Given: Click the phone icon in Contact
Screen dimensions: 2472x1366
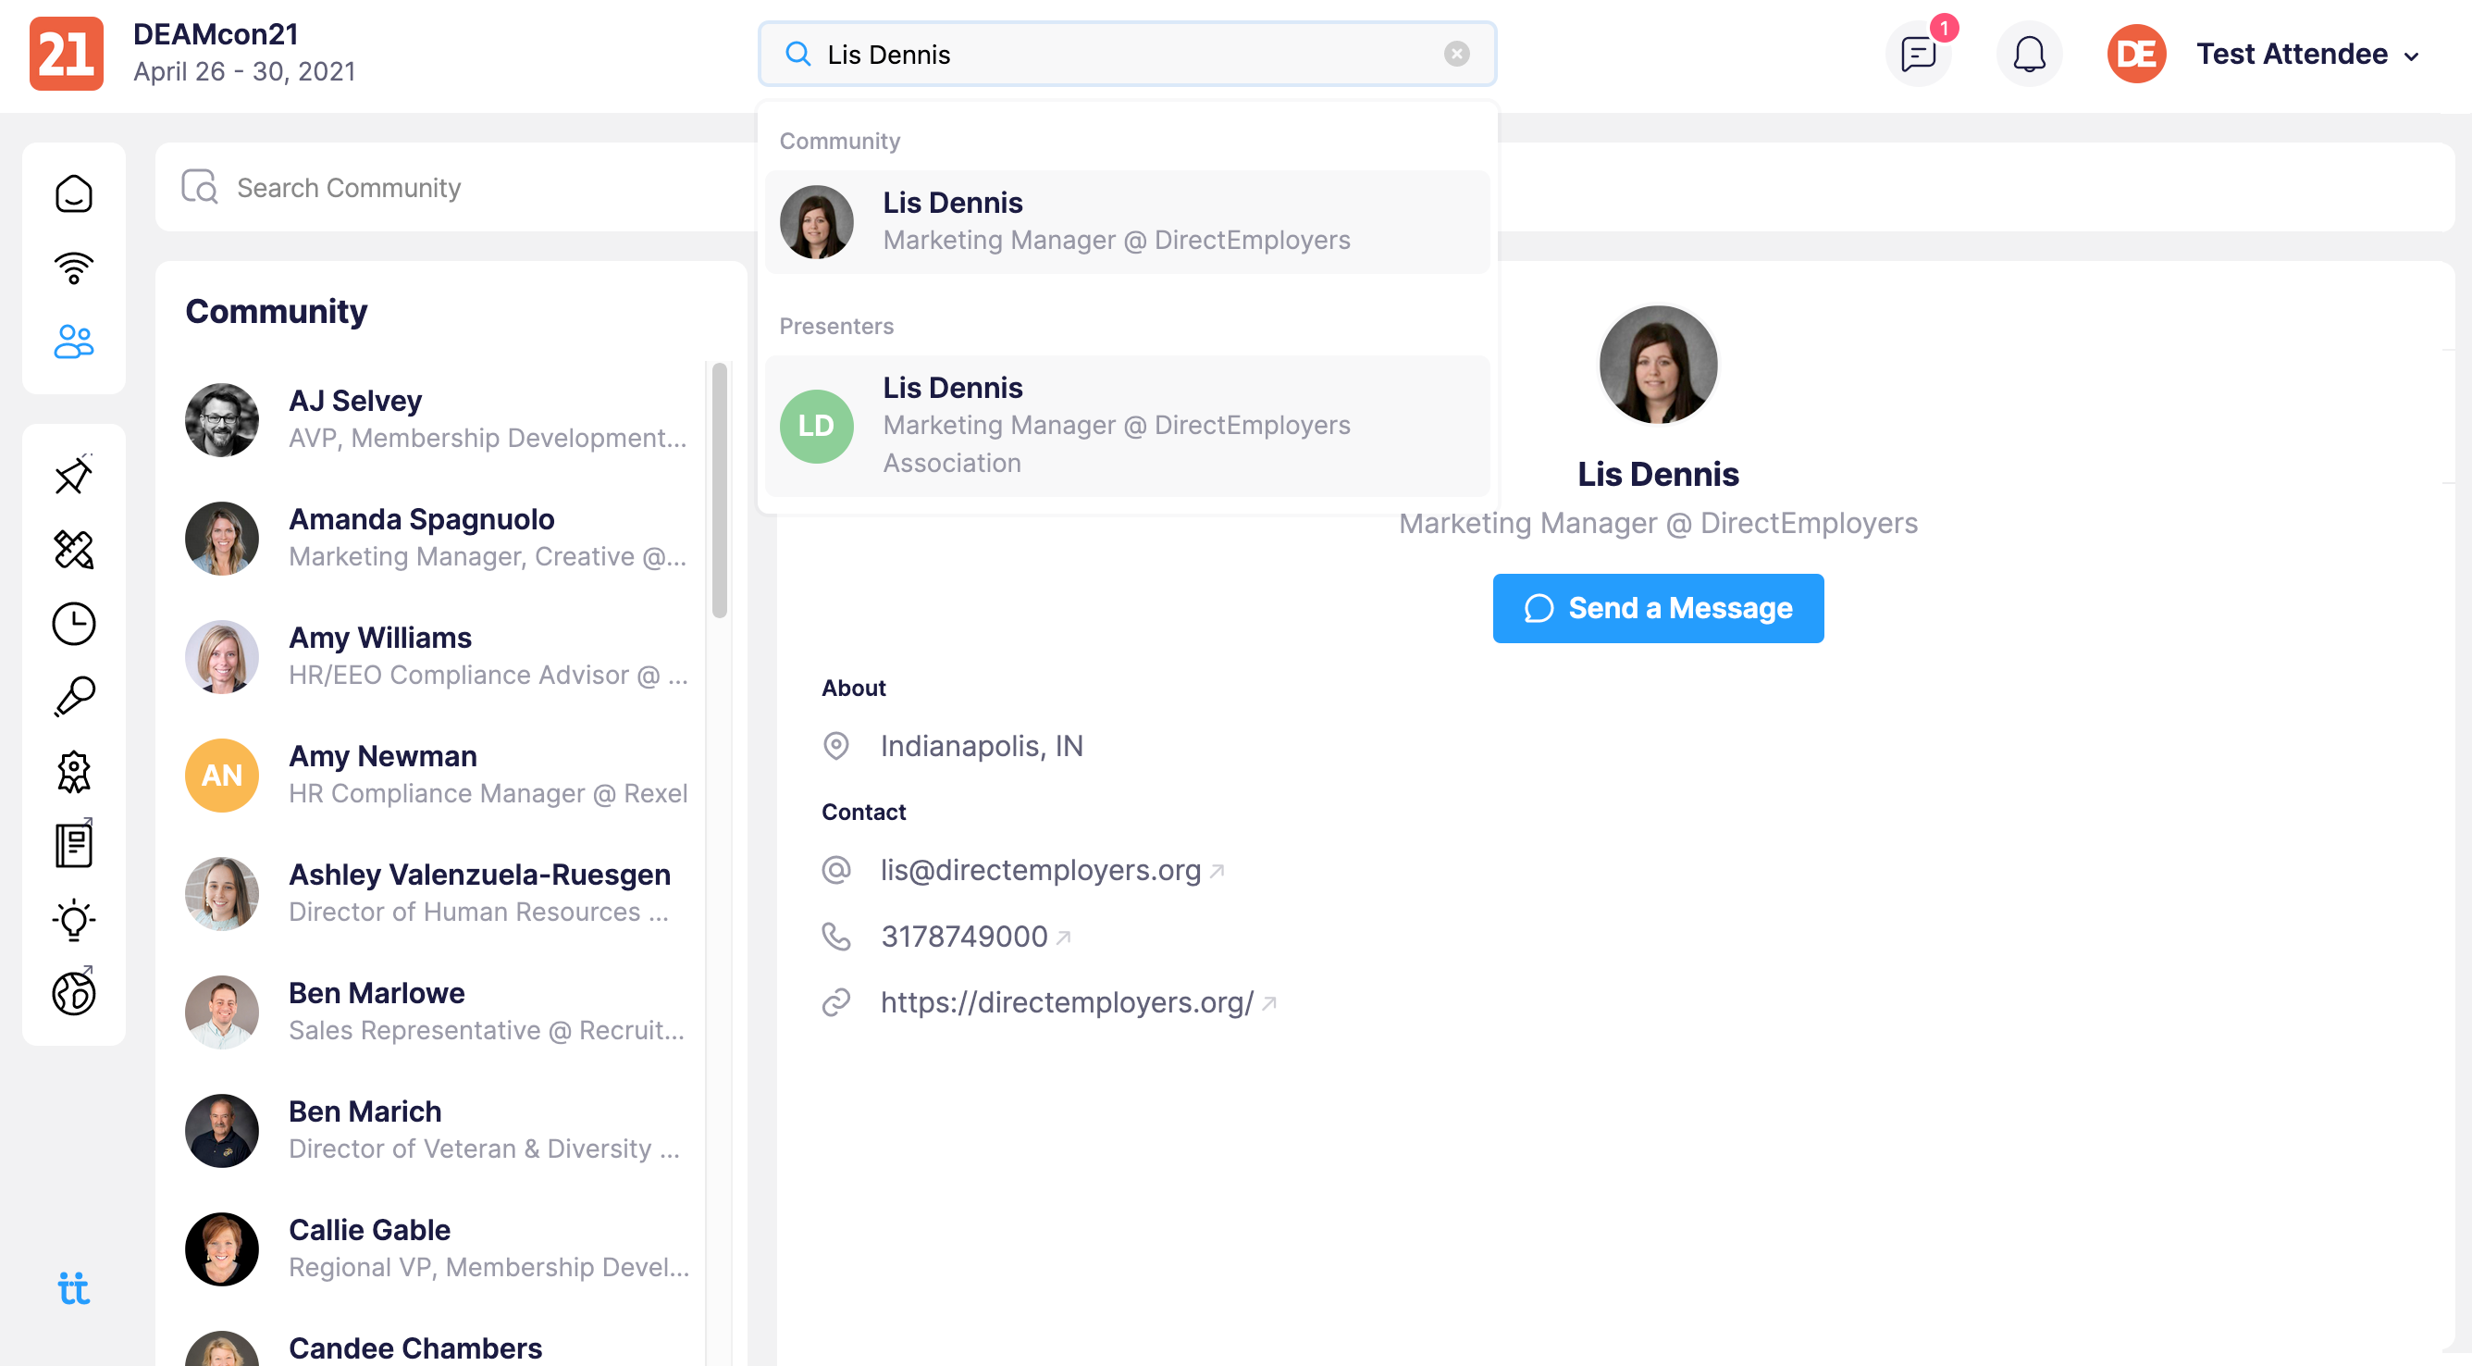Looking at the screenshot, I should [x=835, y=936].
